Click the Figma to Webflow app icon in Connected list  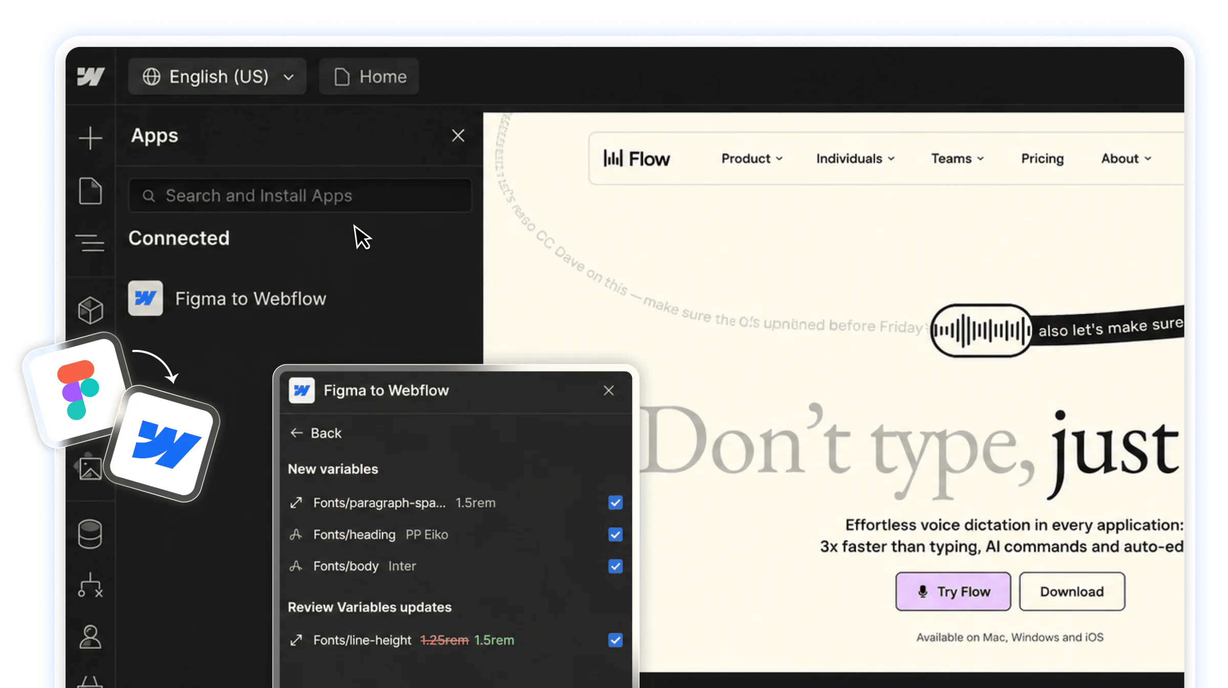point(146,298)
